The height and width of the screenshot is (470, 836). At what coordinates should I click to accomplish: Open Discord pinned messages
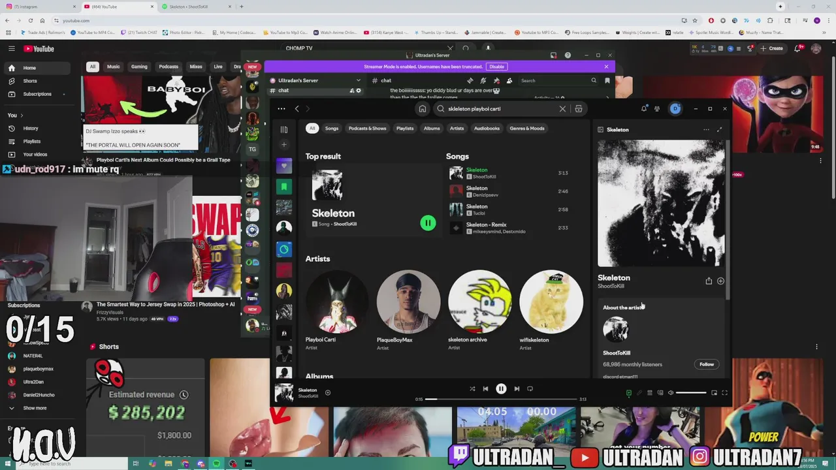tap(496, 80)
